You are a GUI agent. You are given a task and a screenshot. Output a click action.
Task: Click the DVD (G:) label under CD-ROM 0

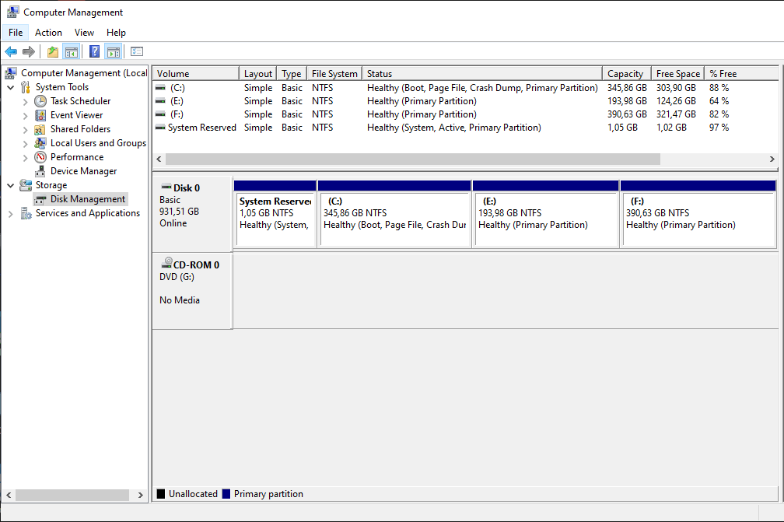click(177, 277)
